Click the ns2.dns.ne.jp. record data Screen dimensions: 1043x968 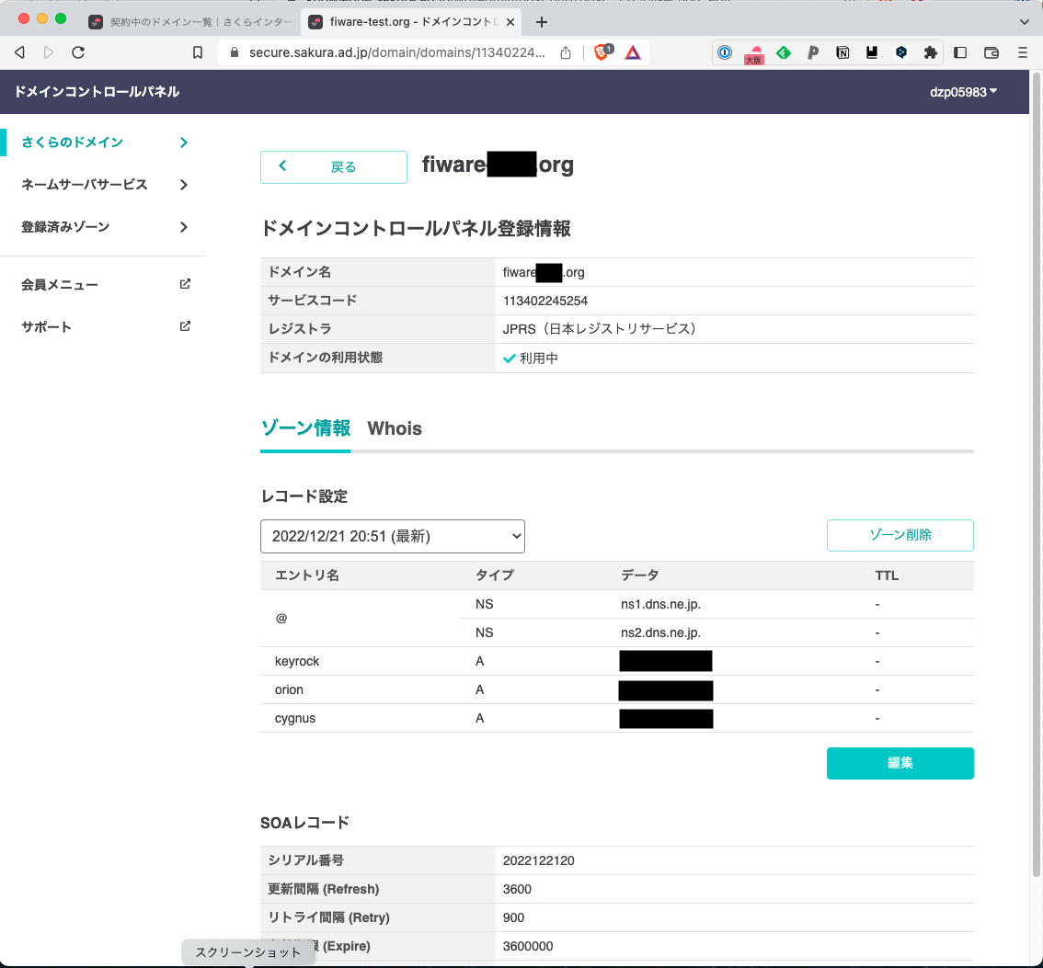coord(660,632)
